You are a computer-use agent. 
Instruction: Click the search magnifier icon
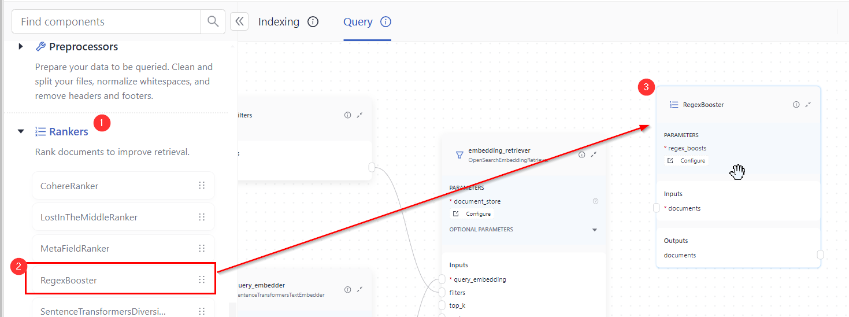213,21
